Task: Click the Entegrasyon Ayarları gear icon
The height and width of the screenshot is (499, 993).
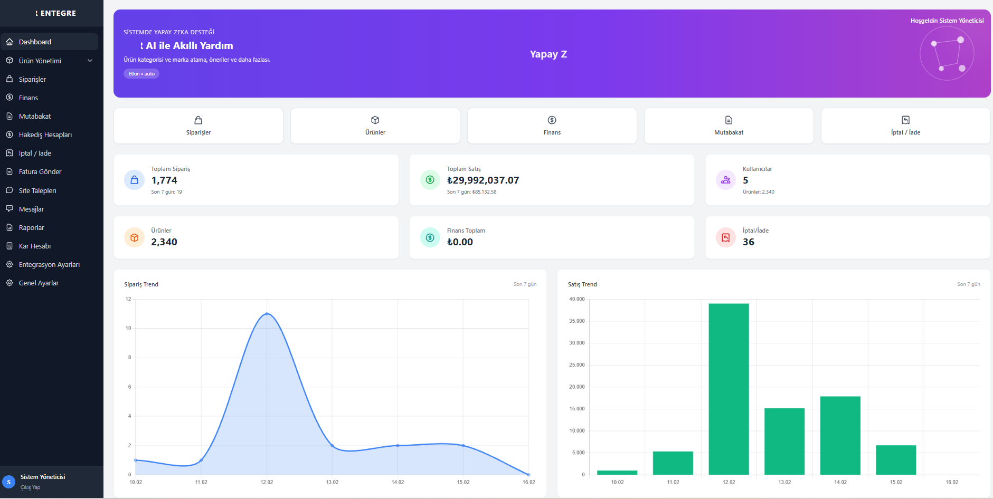Action: point(10,264)
